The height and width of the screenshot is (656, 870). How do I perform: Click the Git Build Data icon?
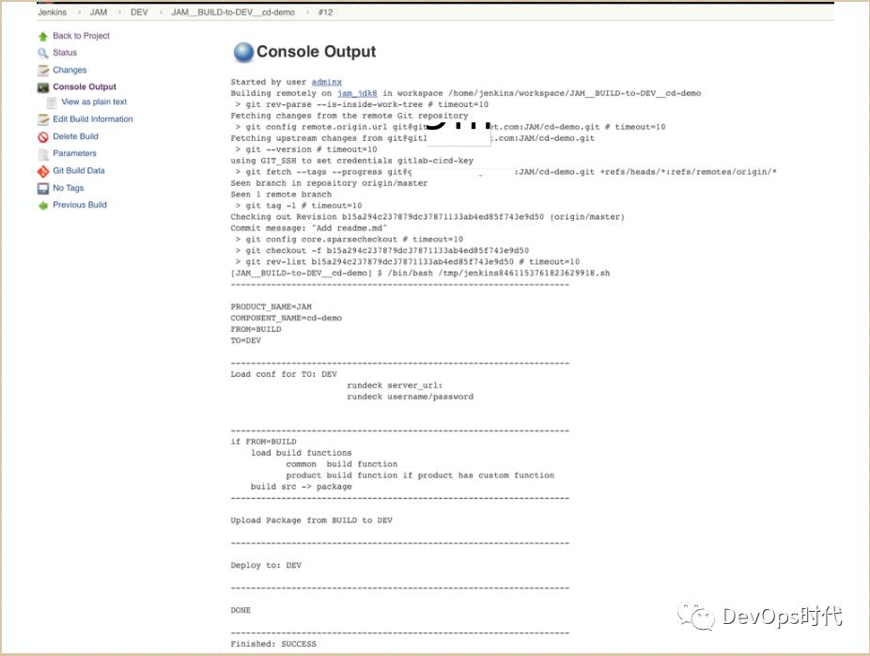click(42, 171)
